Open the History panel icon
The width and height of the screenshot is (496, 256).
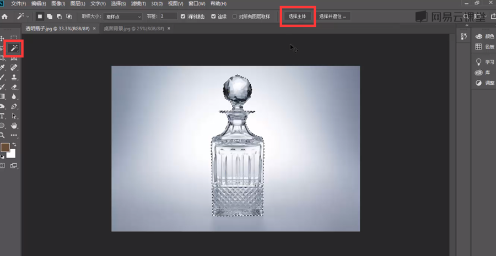point(464,37)
